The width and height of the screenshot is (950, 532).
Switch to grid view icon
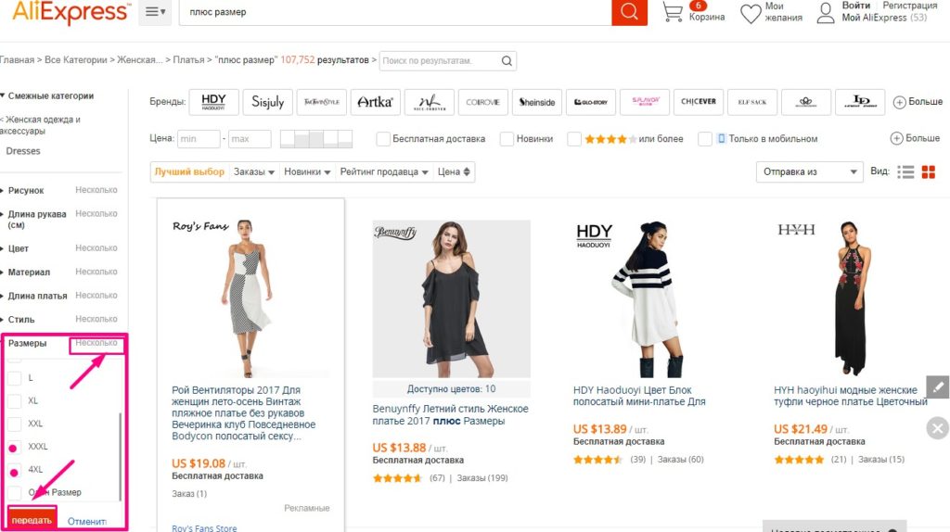tap(928, 171)
